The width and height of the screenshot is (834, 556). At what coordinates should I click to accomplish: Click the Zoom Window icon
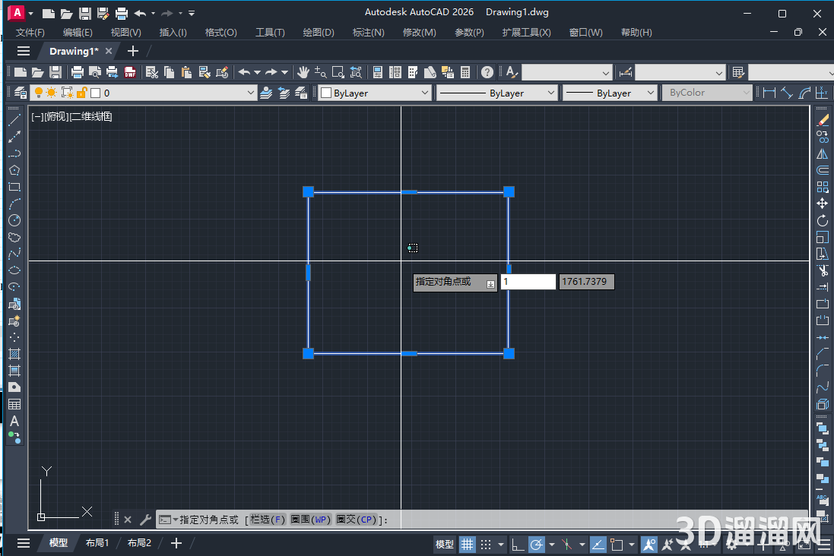(338, 72)
